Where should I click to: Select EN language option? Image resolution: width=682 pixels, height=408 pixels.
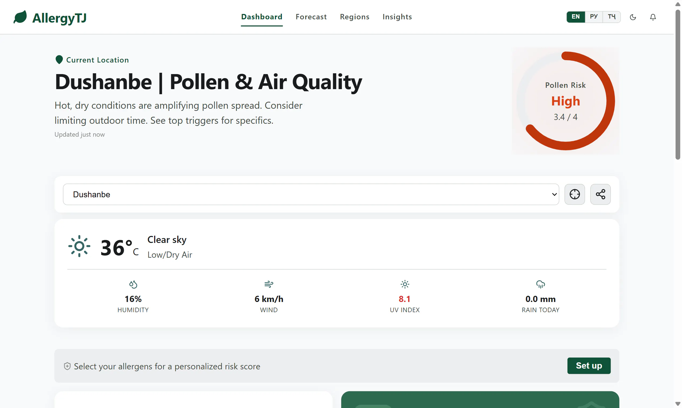coord(576,17)
